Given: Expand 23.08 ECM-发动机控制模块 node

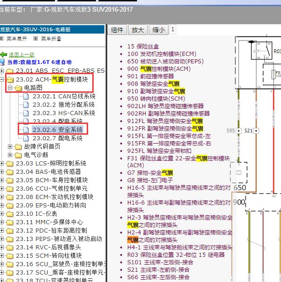Looking at the screenshot, I should pos(2,197).
